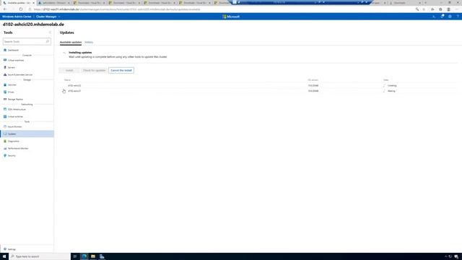Image resolution: width=462 pixels, height=260 pixels.
Task: Click Cancel the install button
Action: pos(121,71)
